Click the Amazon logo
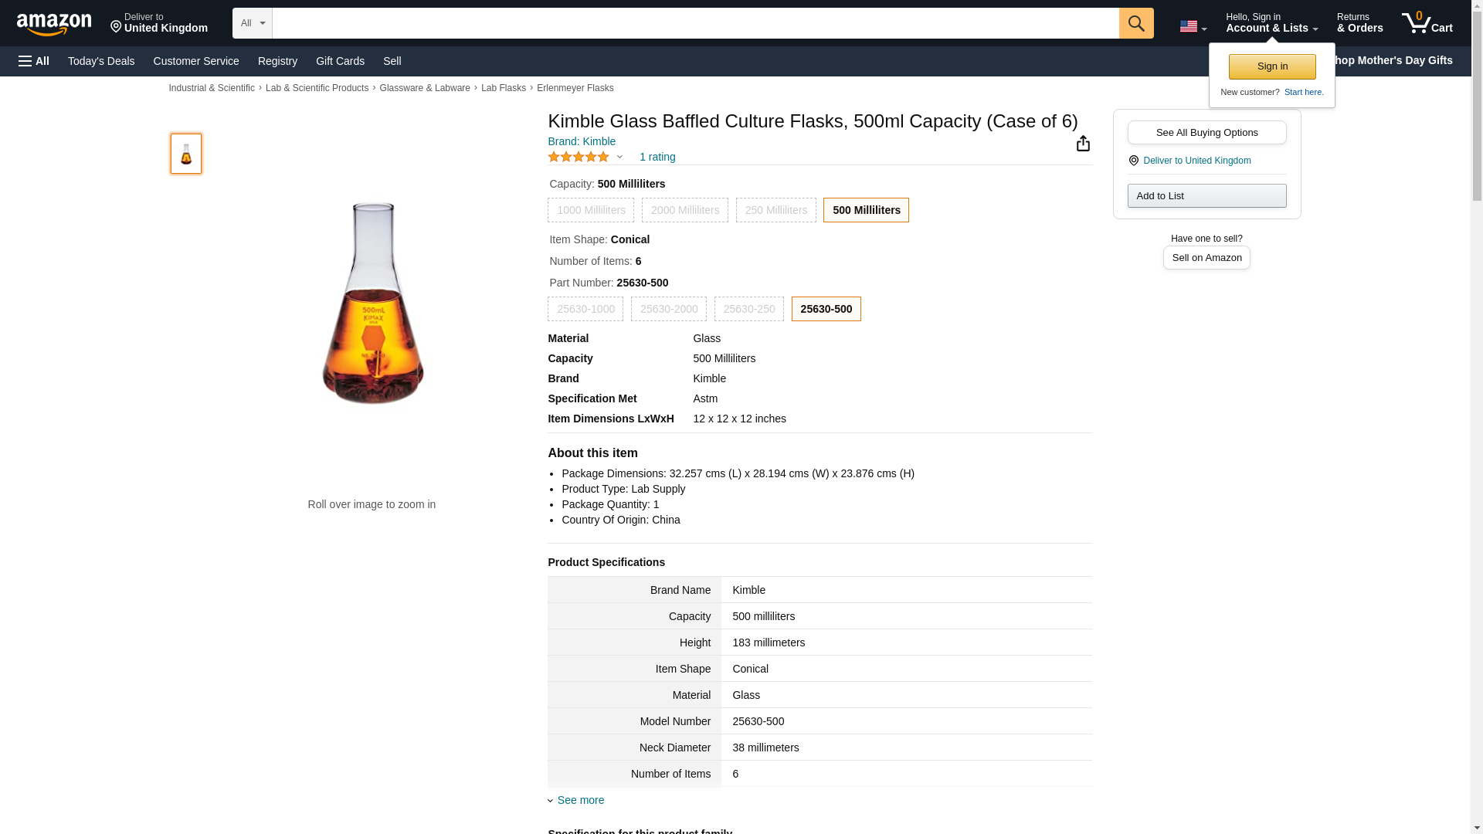Image resolution: width=1483 pixels, height=834 pixels. 54,24
